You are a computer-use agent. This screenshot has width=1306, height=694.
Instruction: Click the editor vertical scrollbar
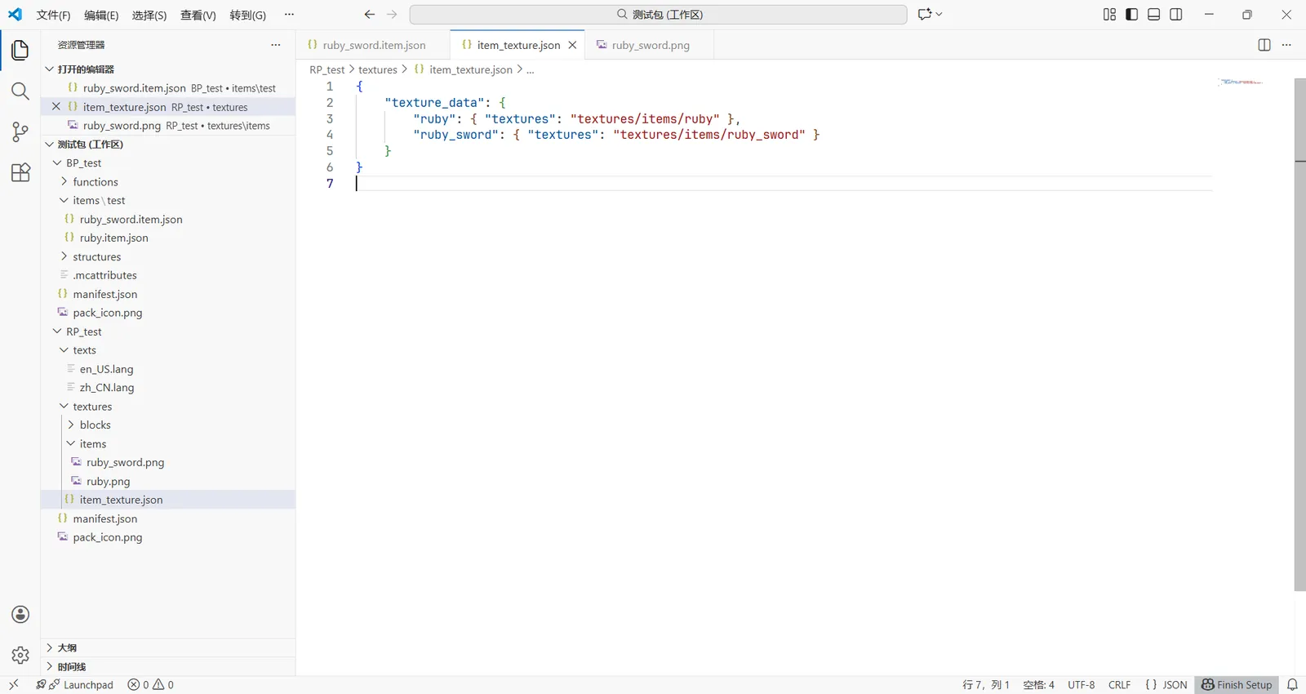pyautogui.click(x=1299, y=335)
